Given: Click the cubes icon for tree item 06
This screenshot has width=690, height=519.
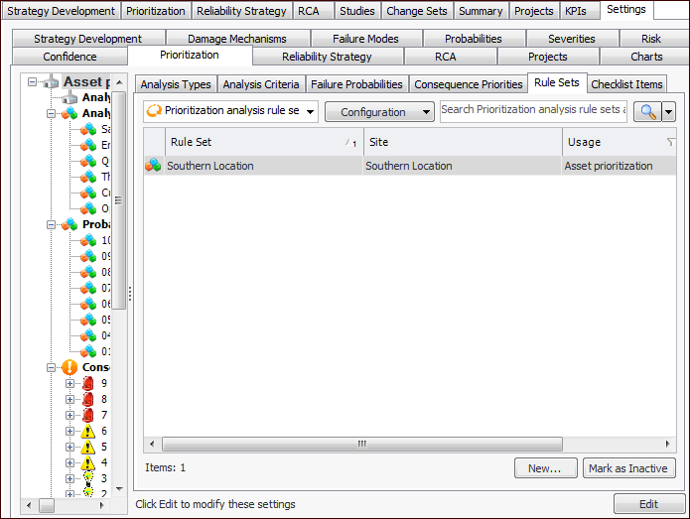Looking at the screenshot, I should click(88, 304).
